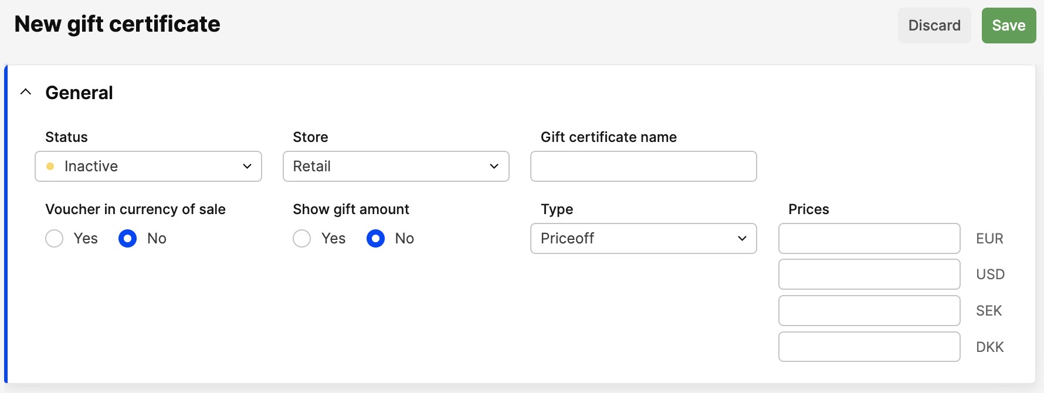Click the DKK price input field
The width and height of the screenshot is (1044, 393).
point(869,347)
